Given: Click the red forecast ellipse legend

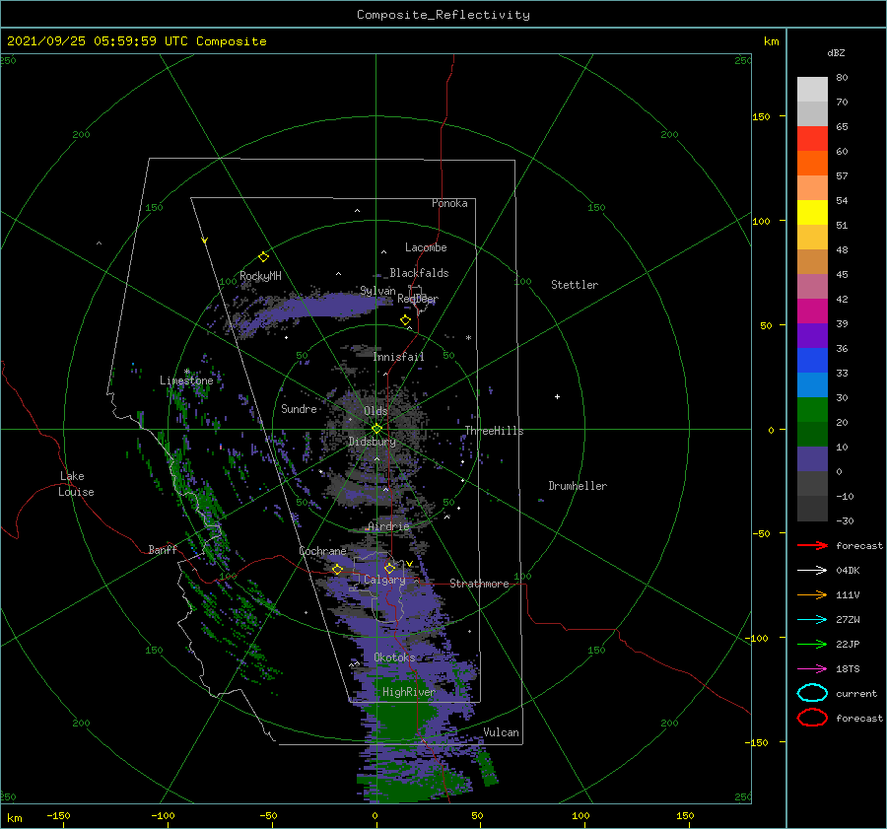Looking at the screenshot, I should pyautogui.click(x=812, y=718).
